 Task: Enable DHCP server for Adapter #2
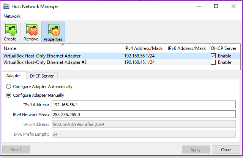213,62
